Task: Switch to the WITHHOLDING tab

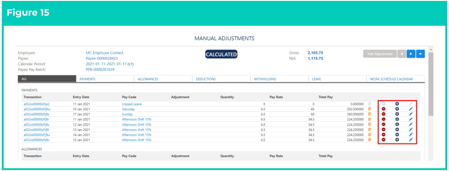Action: [x=280, y=79]
